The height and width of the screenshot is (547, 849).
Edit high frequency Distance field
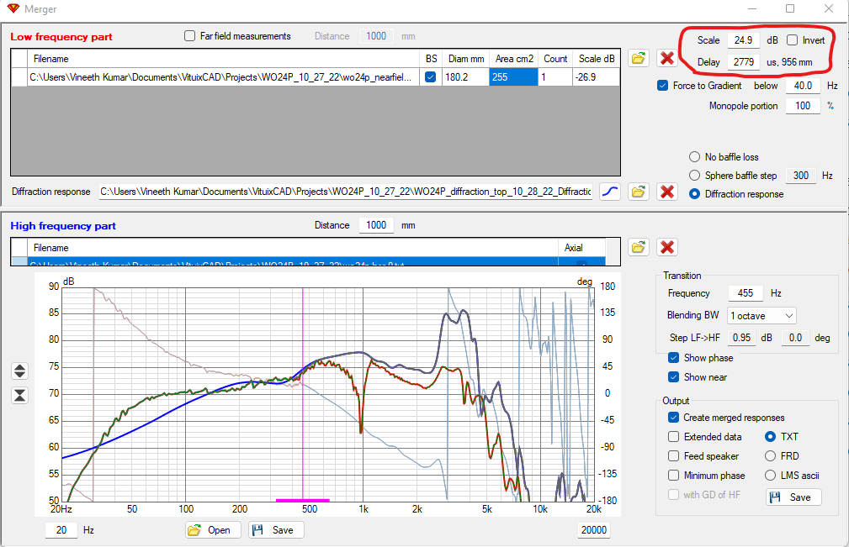(x=376, y=225)
